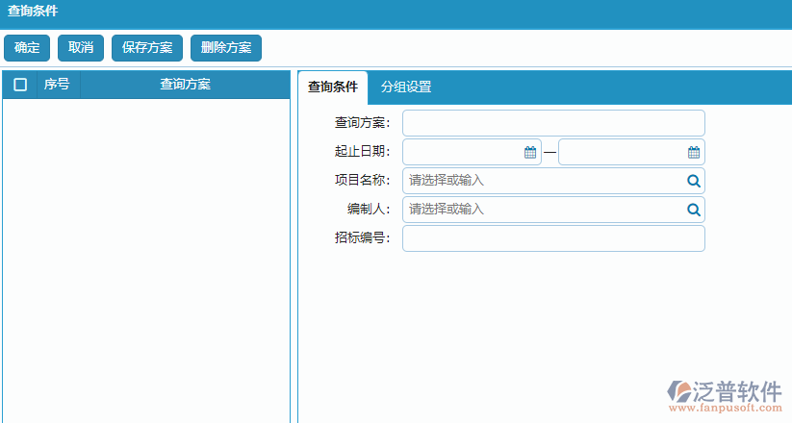Open the 项目名称 select-or-input box

pos(553,181)
